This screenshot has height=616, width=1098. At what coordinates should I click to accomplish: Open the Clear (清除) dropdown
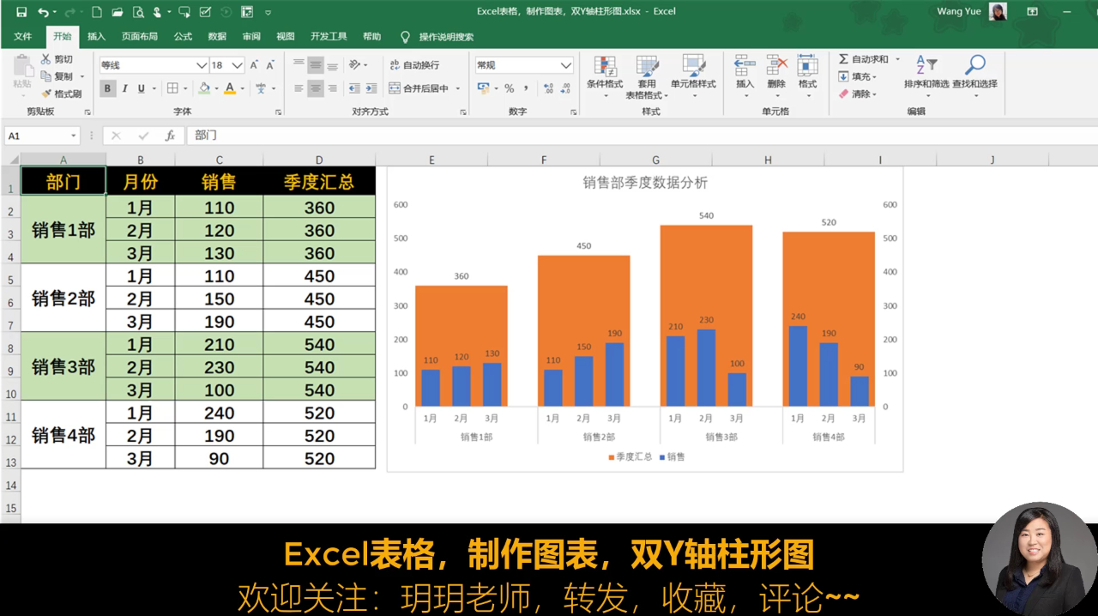[x=857, y=94]
